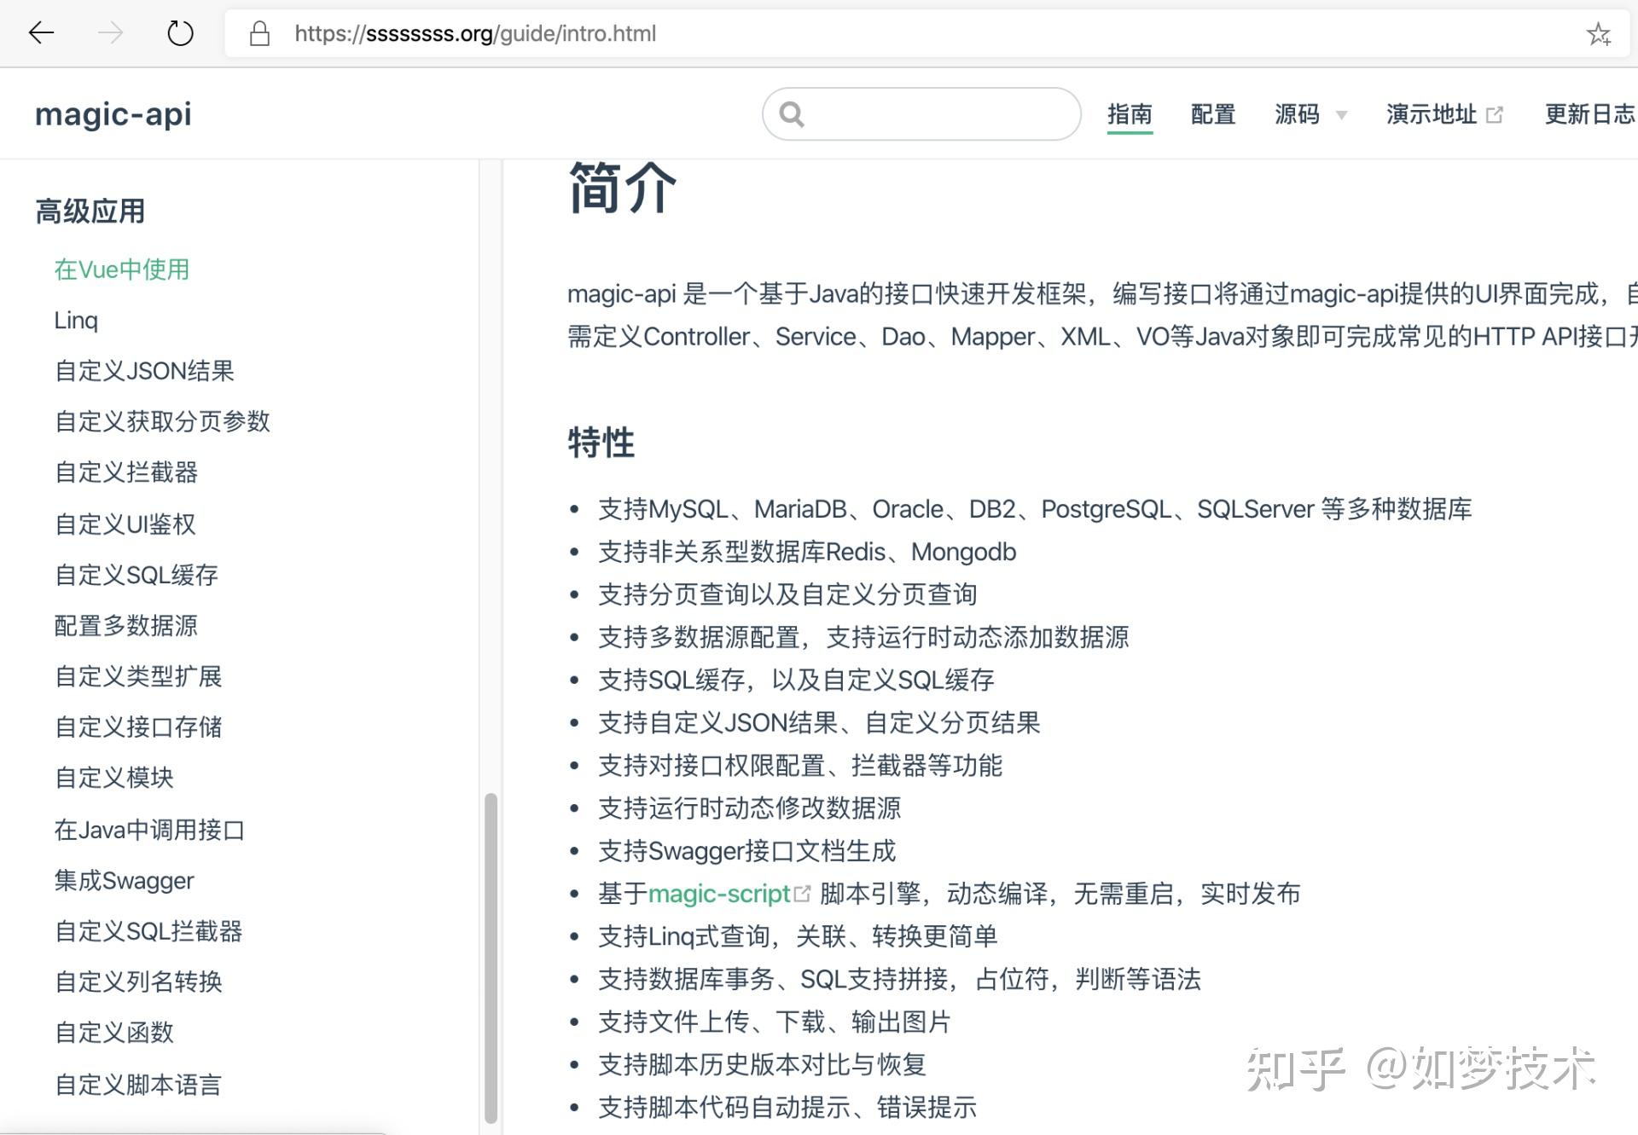Bookmark the page using the star icon
Viewport: 1638px width, 1135px height.
1599,34
